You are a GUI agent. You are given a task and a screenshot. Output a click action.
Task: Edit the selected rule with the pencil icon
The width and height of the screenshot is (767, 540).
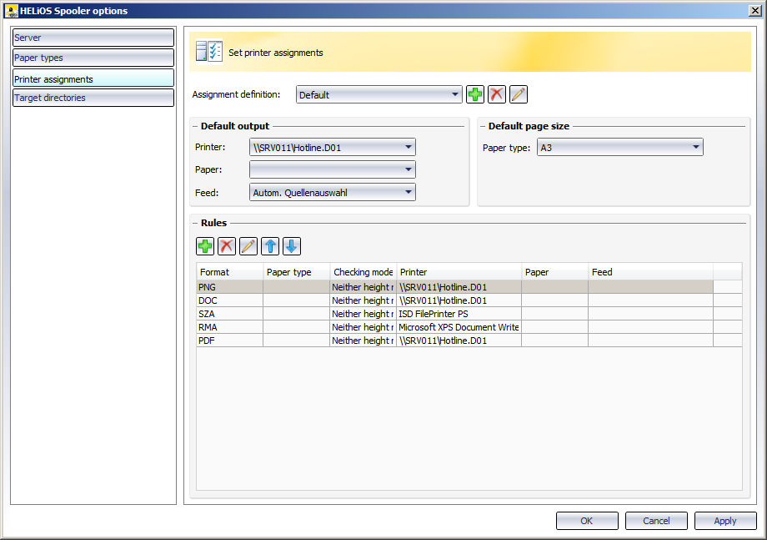pos(248,246)
